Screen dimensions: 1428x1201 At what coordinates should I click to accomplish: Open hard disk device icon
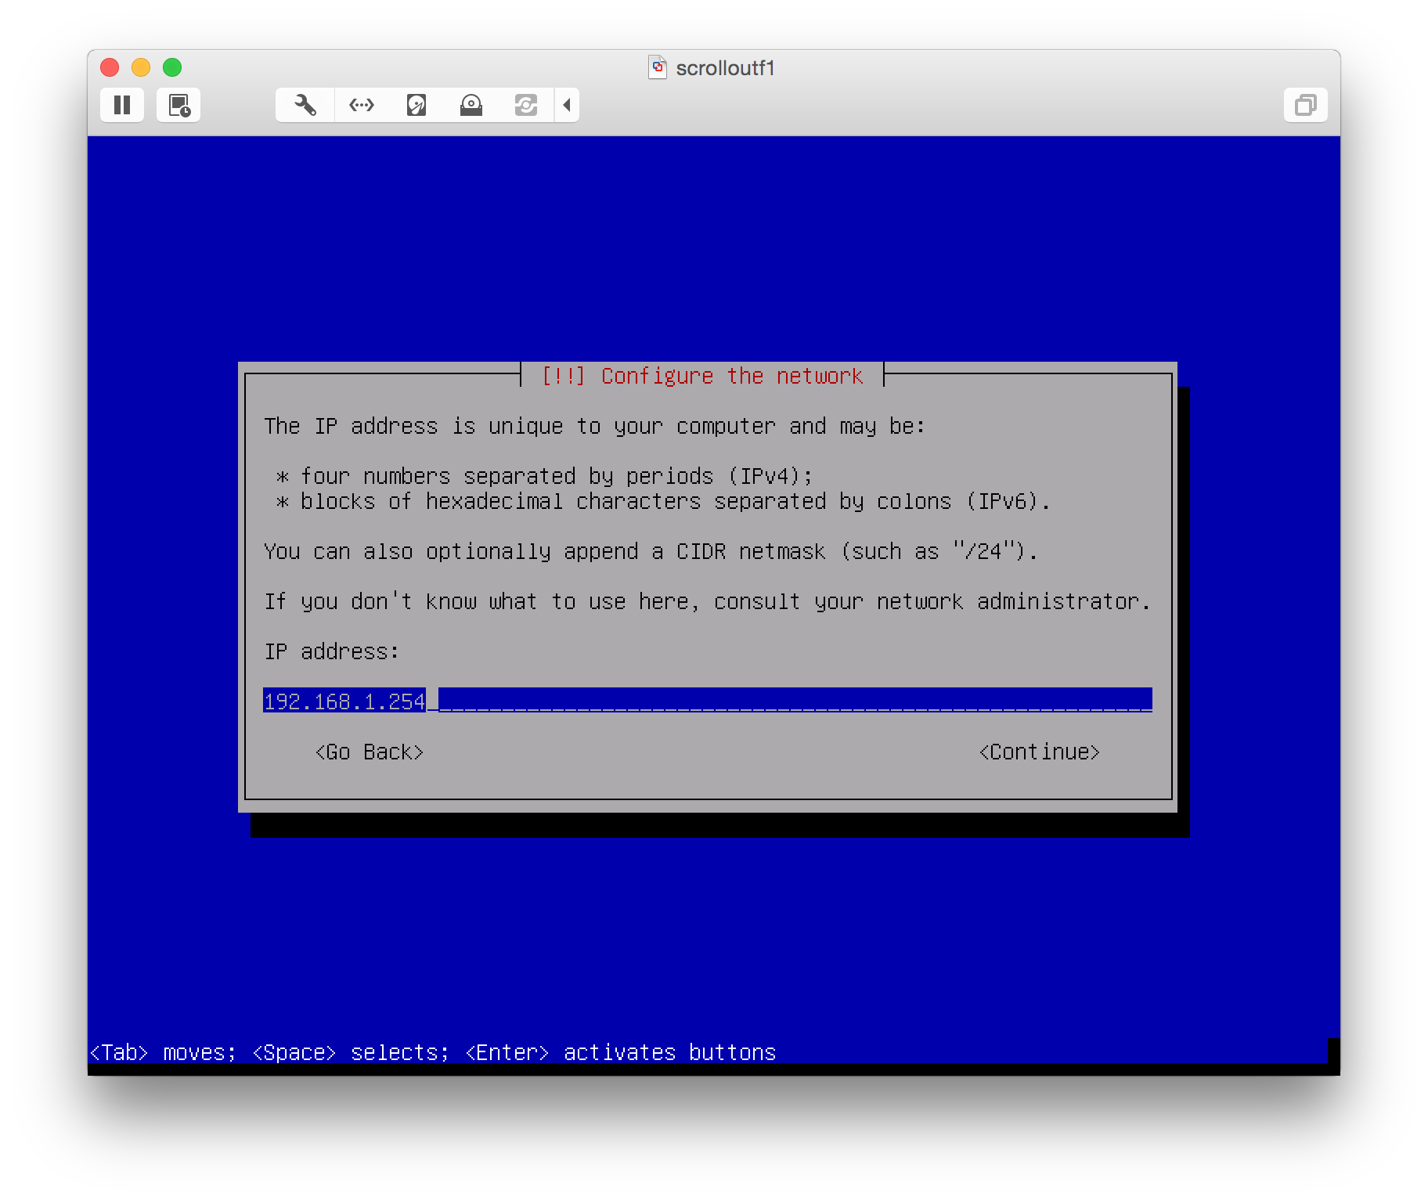pyautogui.click(x=416, y=105)
